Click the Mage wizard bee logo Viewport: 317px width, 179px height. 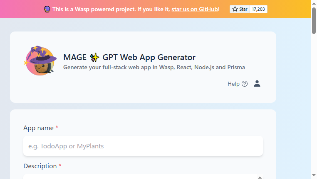(x=40, y=60)
